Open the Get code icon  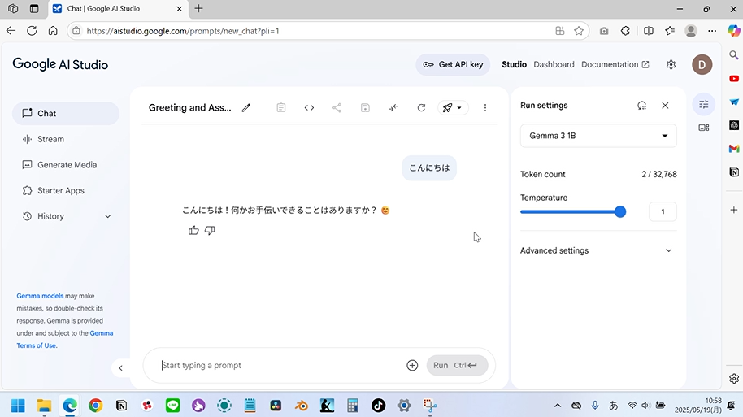[309, 107]
